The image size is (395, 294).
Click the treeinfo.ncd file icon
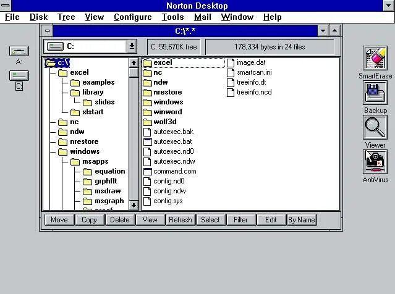(x=231, y=93)
